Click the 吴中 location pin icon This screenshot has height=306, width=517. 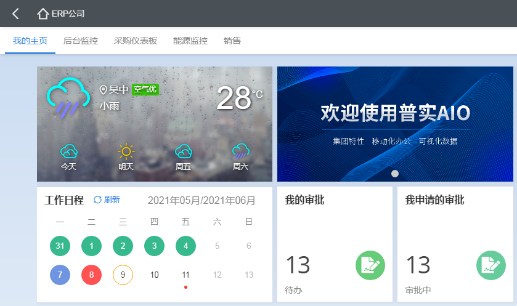(104, 90)
